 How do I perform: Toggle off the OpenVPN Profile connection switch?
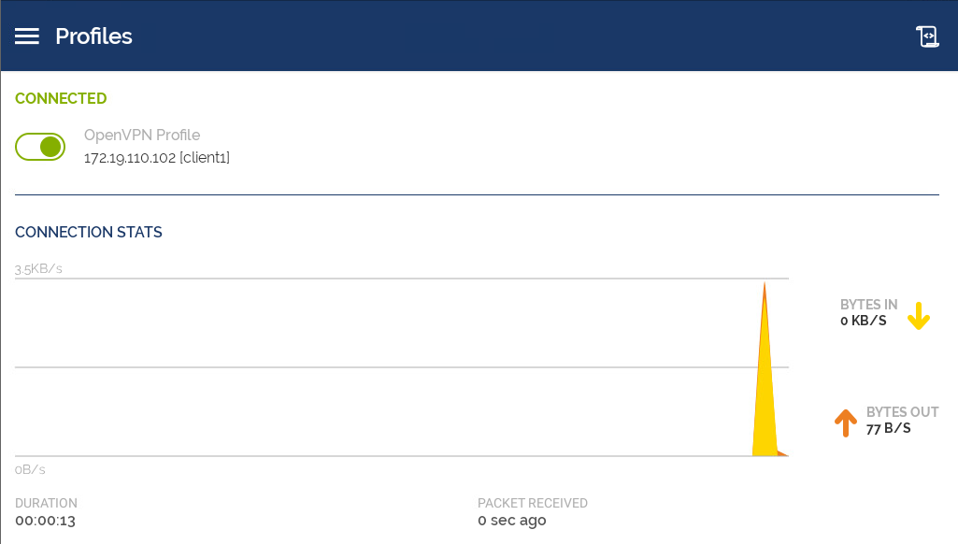coord(40,147)
